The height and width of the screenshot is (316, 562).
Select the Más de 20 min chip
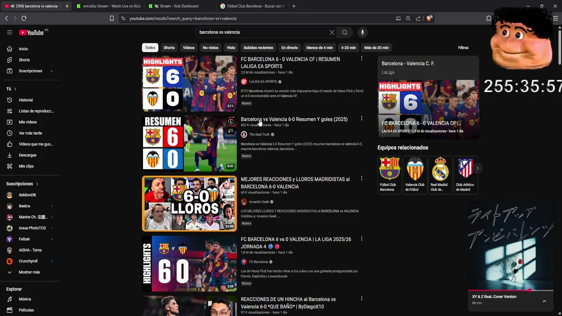pyautogui.click(x=376, y=48)
